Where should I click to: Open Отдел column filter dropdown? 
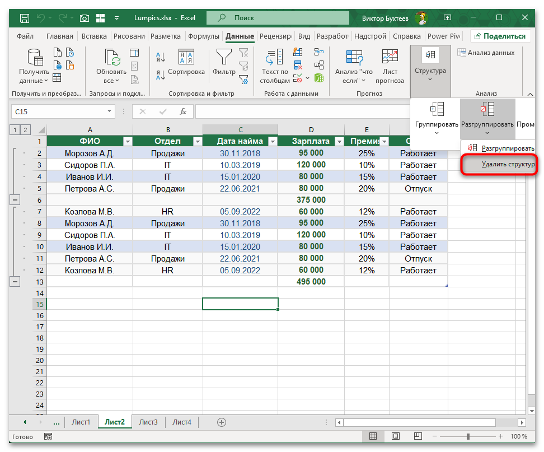coord(198,141)
